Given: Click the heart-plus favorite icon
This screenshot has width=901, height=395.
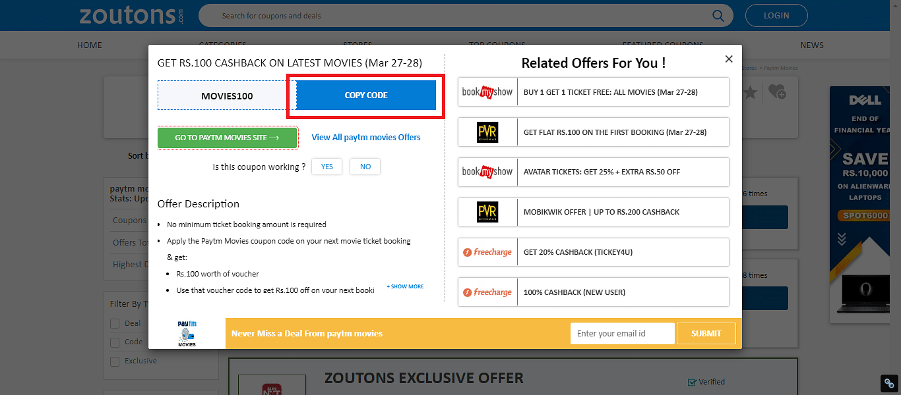Looking at the screenshot, I should pos(777,92).
